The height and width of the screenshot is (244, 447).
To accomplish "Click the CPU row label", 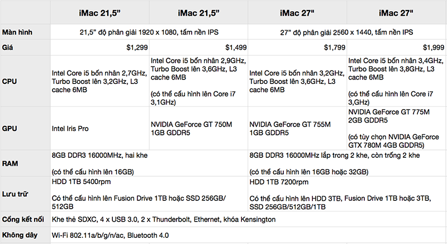I will [x=11, y=81].
